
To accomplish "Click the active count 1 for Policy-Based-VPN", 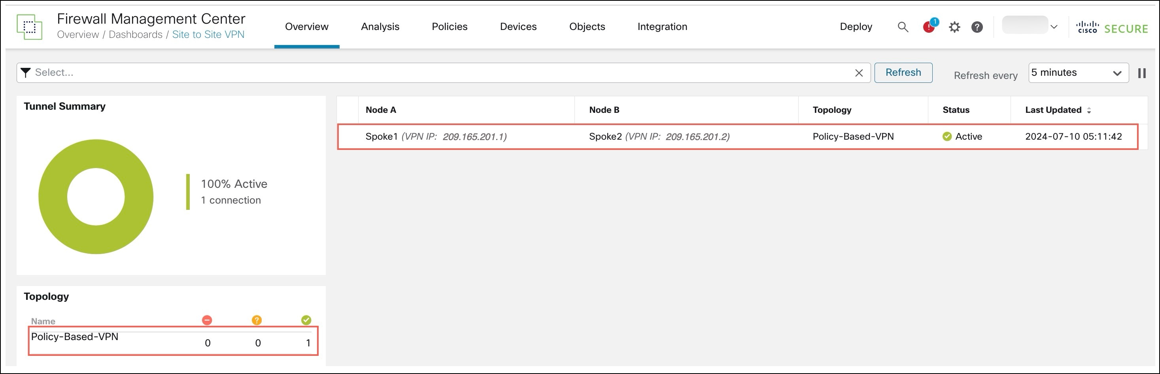I will pos(308,343).
